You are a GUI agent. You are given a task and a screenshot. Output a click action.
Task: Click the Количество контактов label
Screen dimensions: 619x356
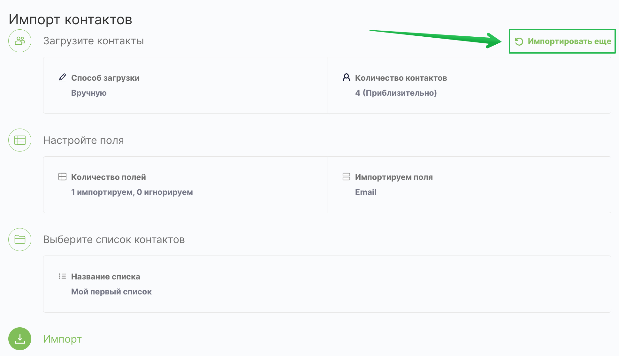coord(401,78)
